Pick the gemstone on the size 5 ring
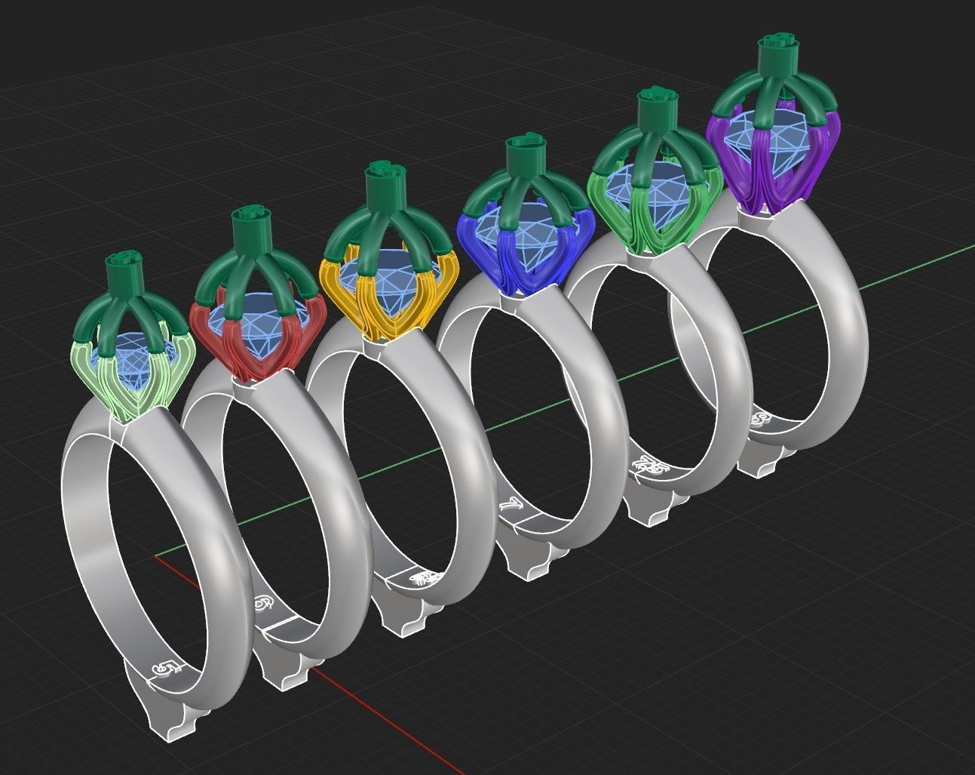Viewport: 975px width, 775px height. tap(137, 365)
